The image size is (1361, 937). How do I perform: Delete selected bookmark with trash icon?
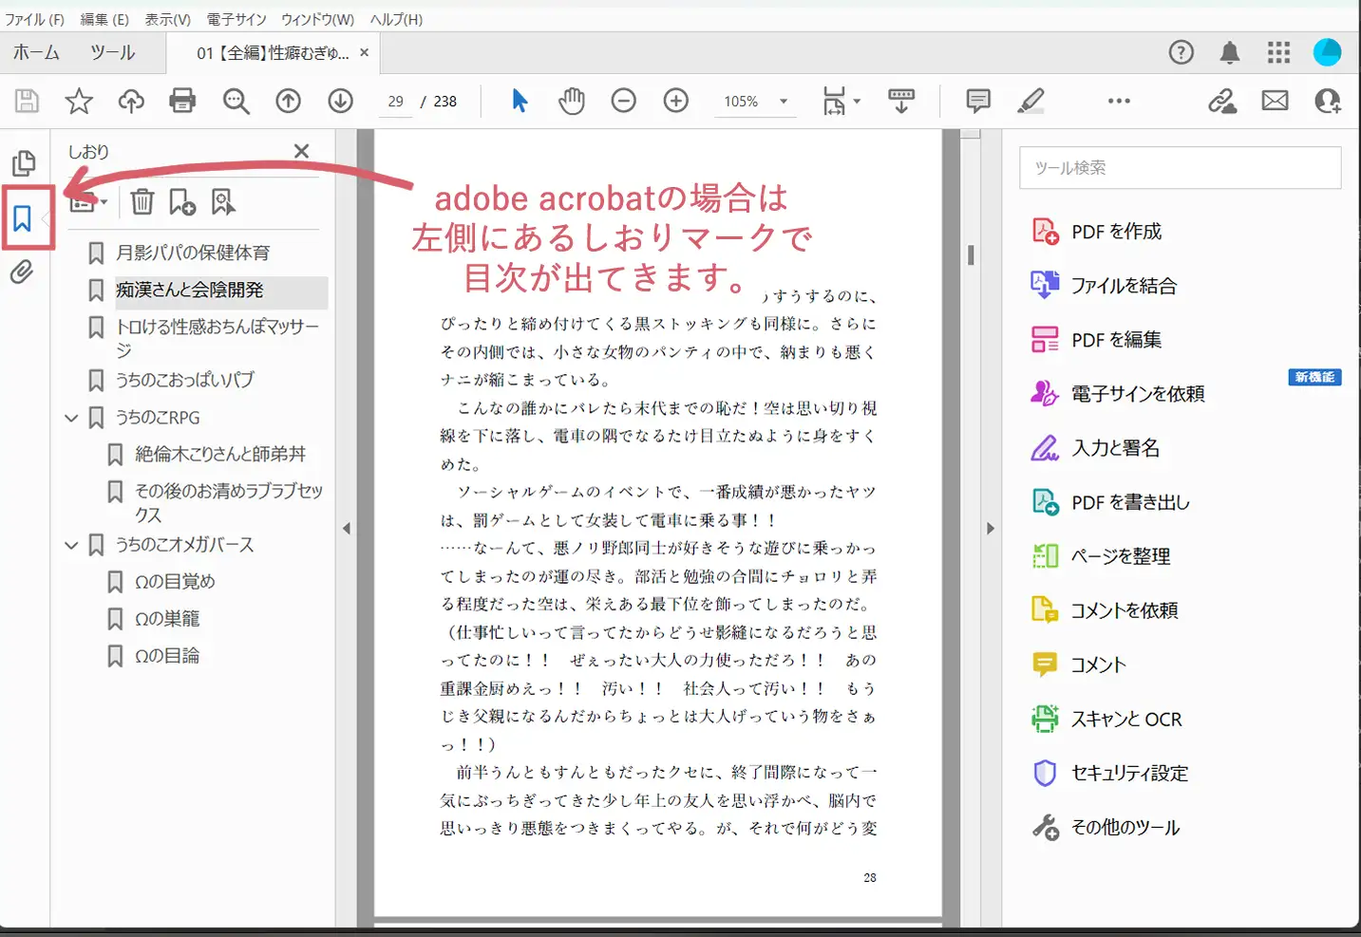click(x=142, y=201)
